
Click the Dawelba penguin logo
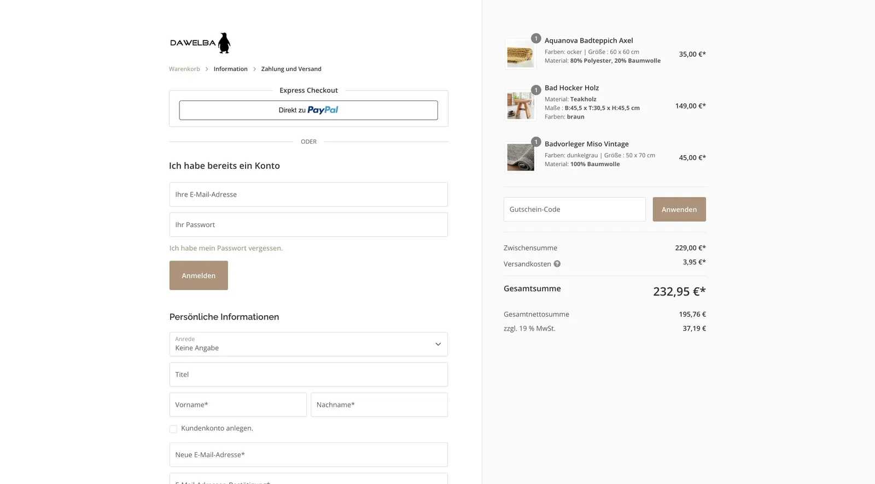pos(200,43)
